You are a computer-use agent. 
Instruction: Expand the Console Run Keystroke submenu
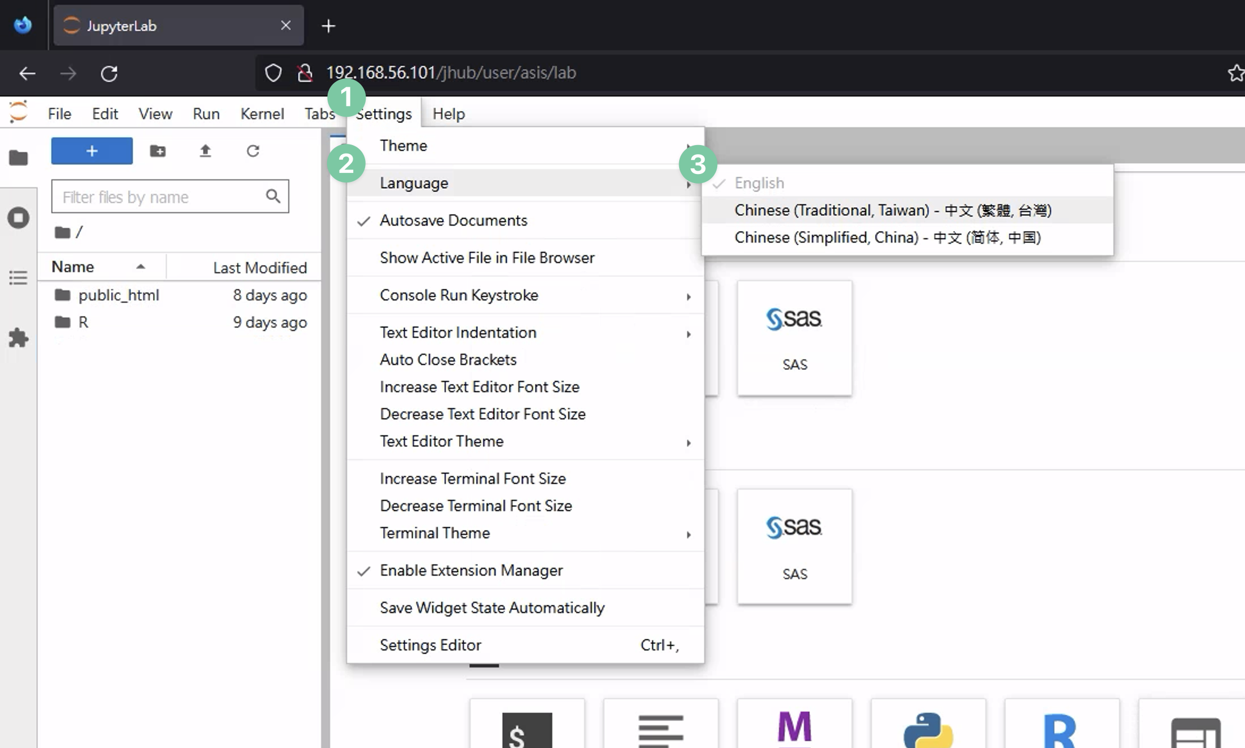click(x=459, y=295)
